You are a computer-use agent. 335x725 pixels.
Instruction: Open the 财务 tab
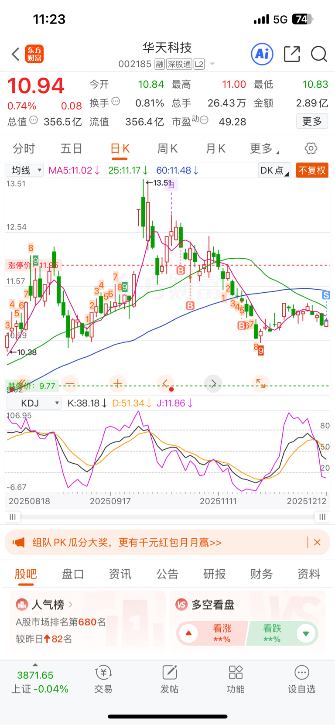click(262, 574)
